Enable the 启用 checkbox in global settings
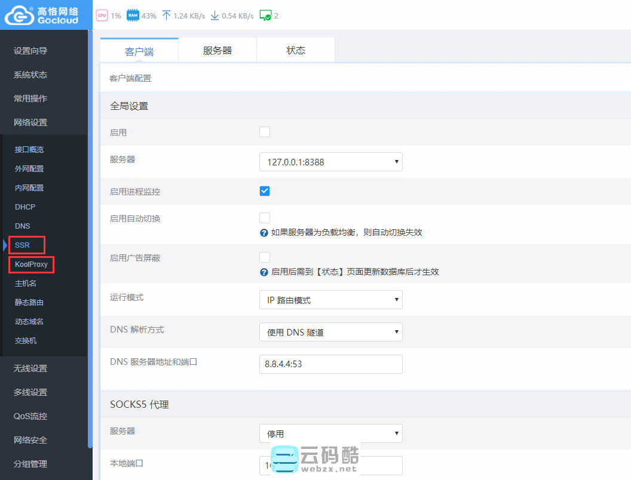Image resolution: width=631 pixels, height=480 pixels. 265,132
